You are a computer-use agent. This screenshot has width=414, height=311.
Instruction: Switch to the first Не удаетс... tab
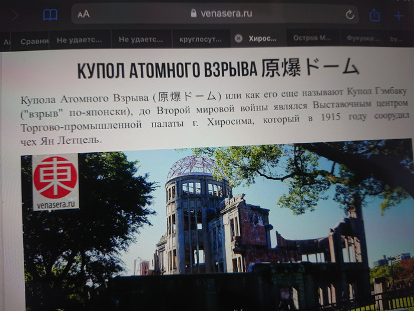(80, 40)
